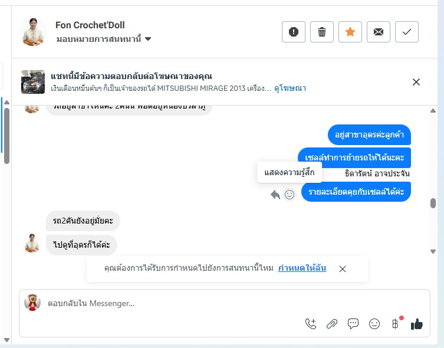Click กำหนดให้ฉัน assign-to-me link
This screenshot has height=348, width=444.
pos(302,268)
